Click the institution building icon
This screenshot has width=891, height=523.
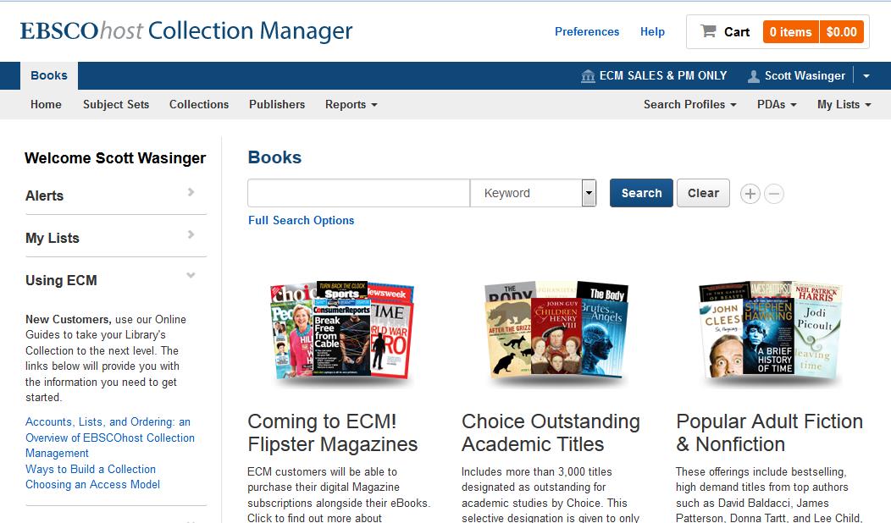588,76
